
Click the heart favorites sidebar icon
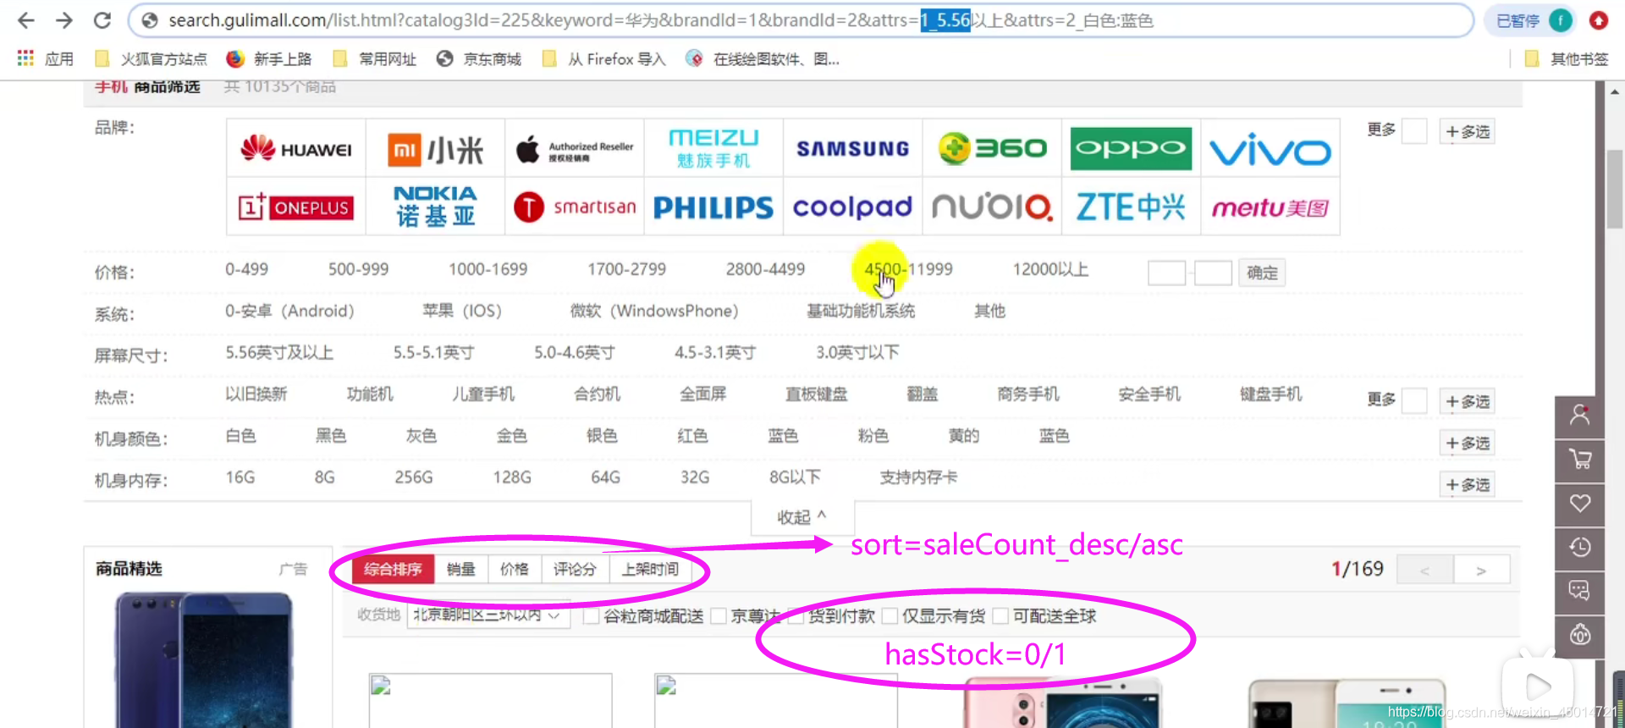tap(1579, 504)
